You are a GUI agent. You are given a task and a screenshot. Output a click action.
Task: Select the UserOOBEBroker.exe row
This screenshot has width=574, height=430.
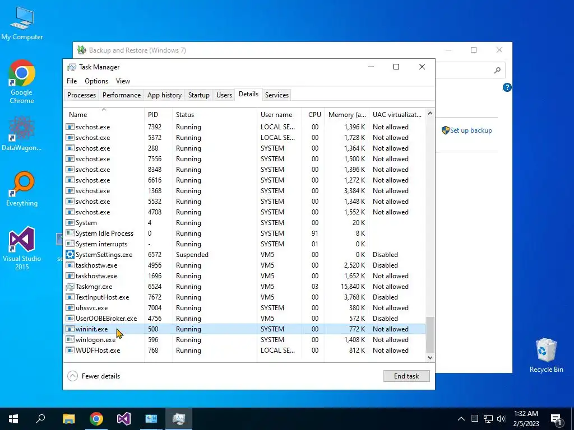pyautogui.click(x=244, y=319)
